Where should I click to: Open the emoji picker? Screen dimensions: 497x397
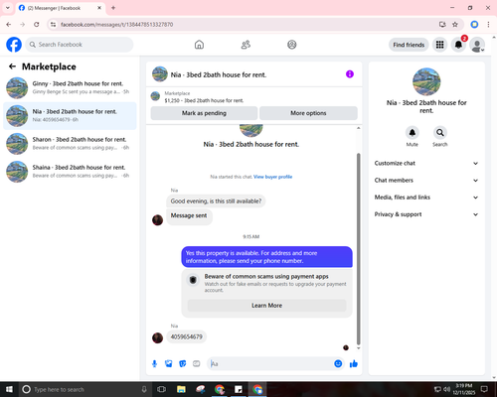(338, 364)
